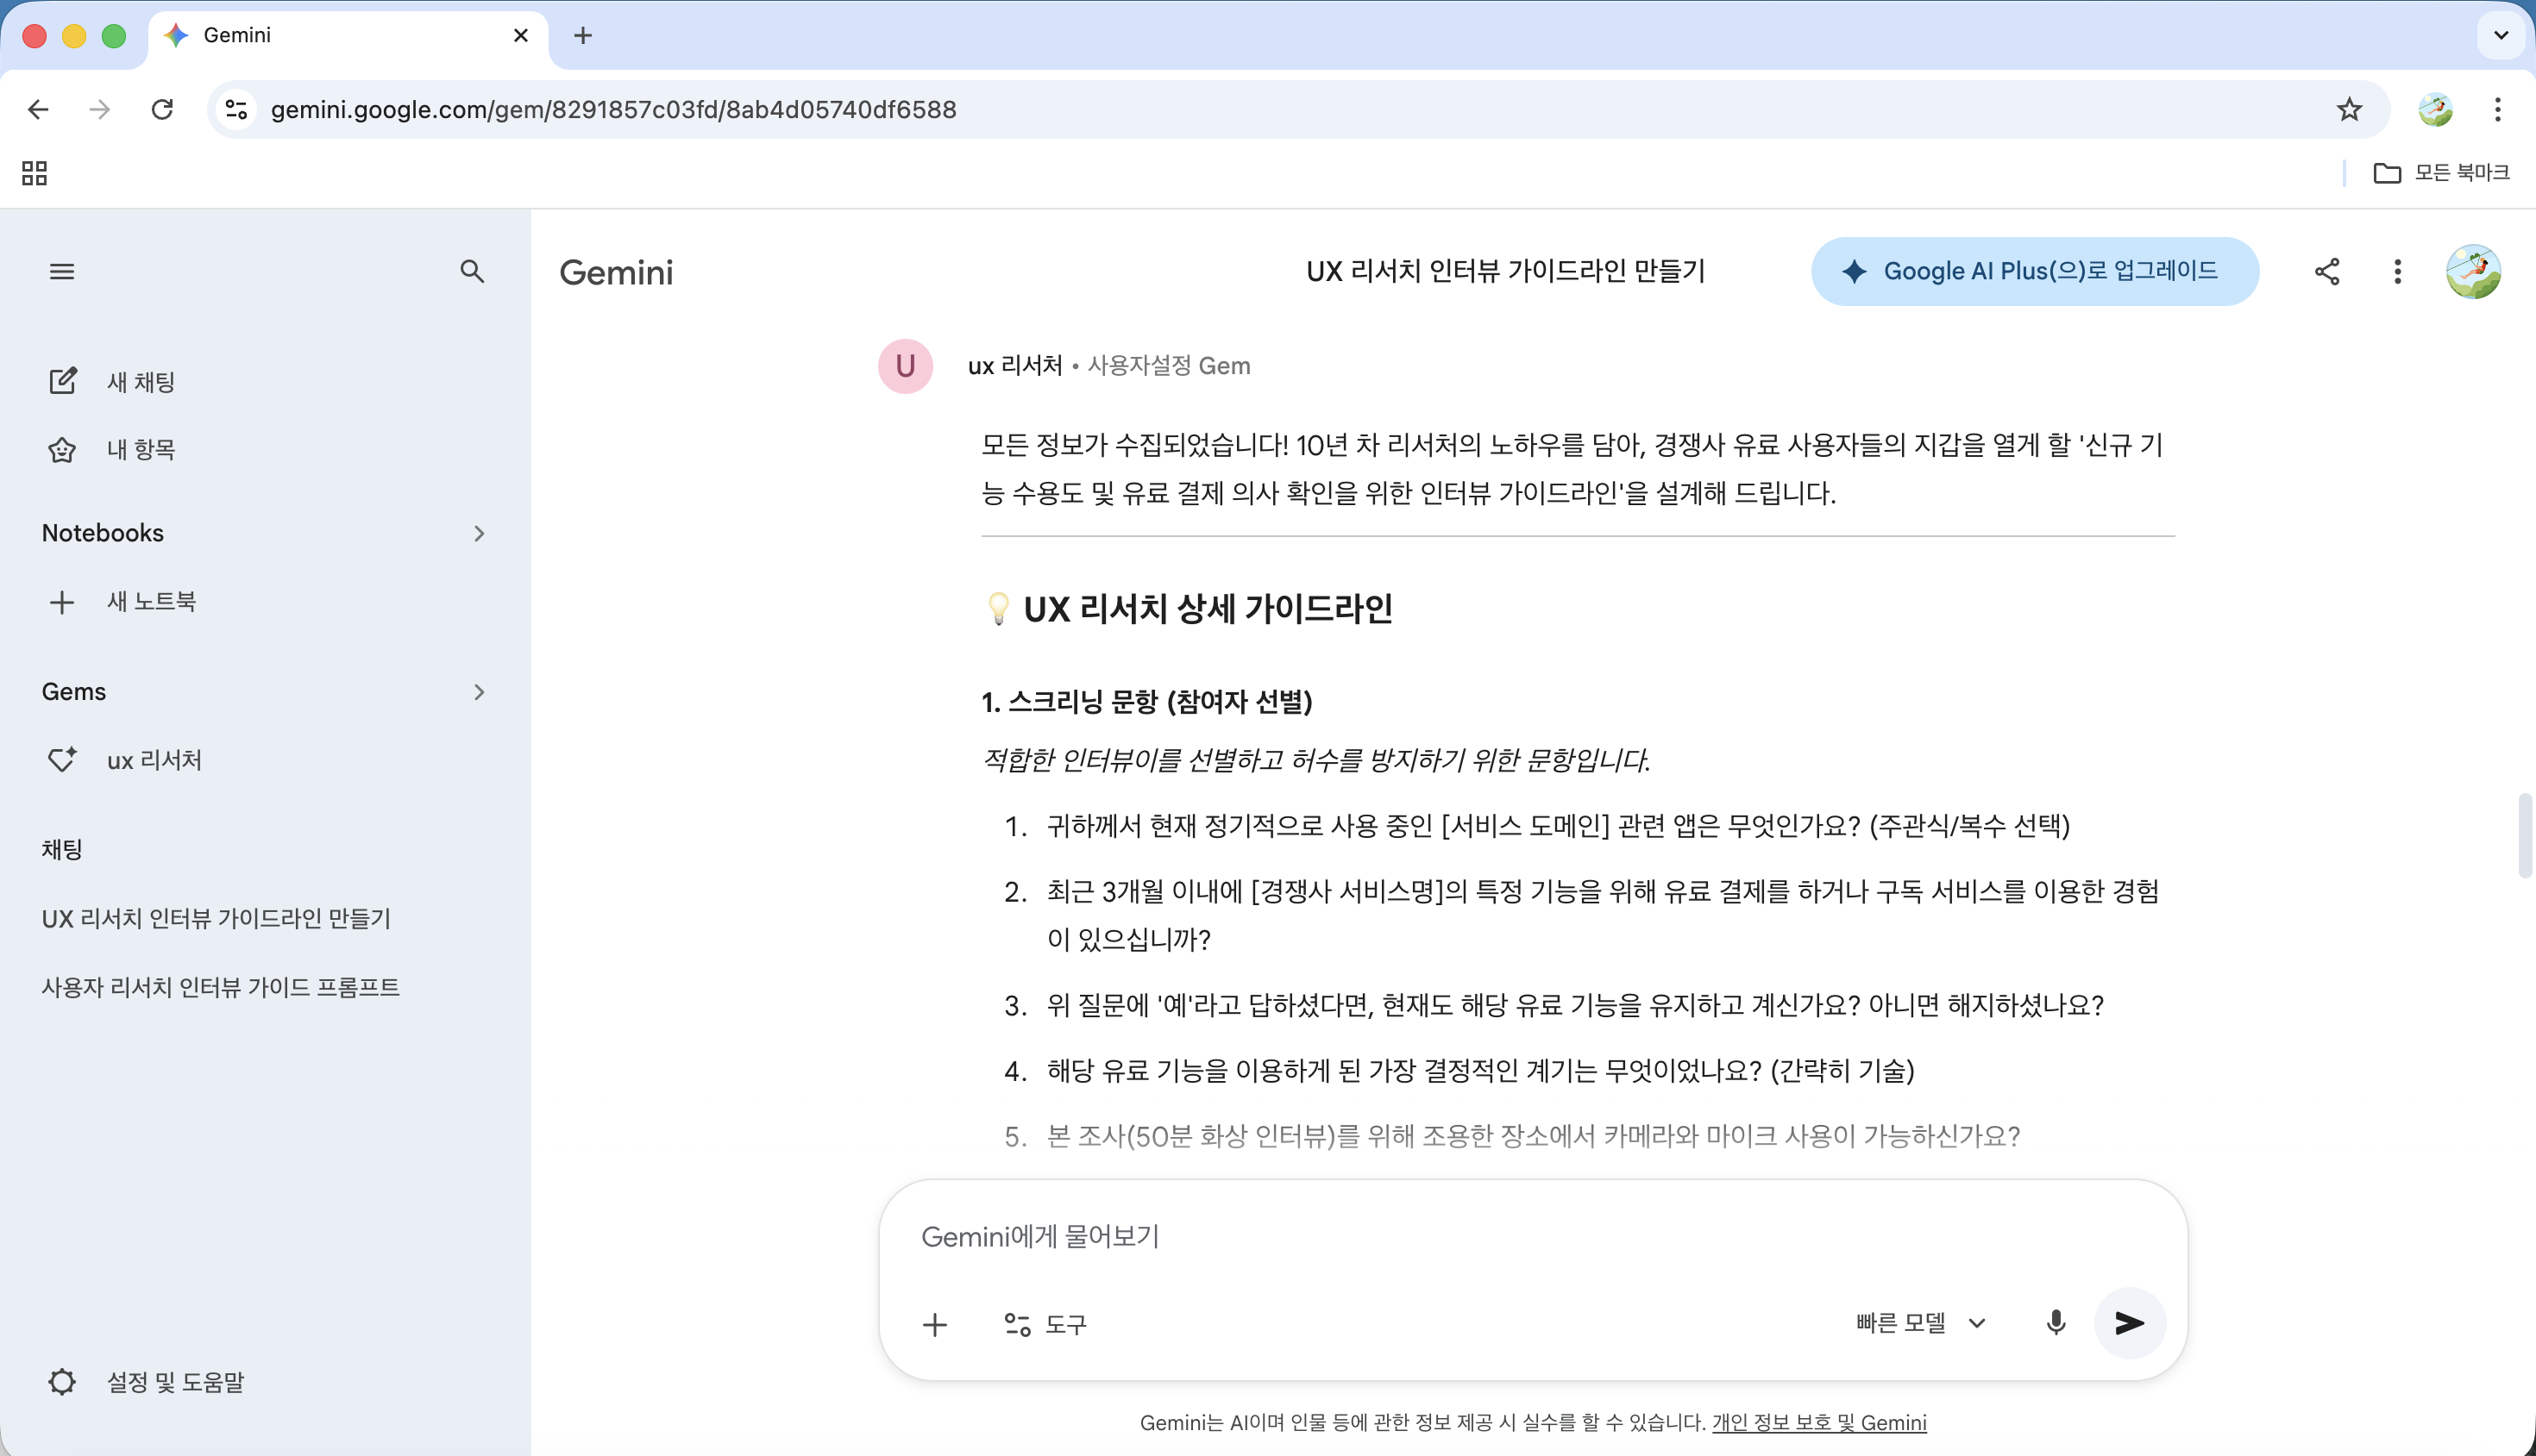Image resolution: width=2536 pixels, height=1456 pixels.
Task: Click the subheading 1. 스크리닝 문항 (참여자 선별)
Action: click(1146, 702)
